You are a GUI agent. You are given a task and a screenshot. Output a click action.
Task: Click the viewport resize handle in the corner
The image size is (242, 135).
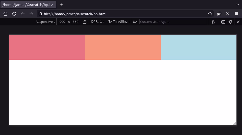point(235,123)
